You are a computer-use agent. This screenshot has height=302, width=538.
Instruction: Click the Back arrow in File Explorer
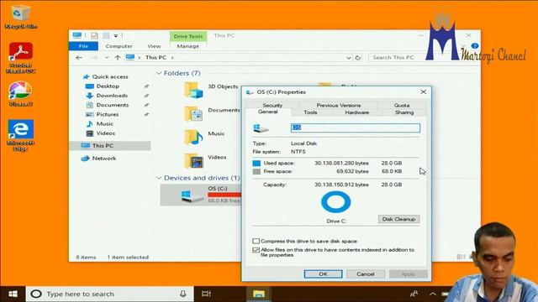pos(79,58)
